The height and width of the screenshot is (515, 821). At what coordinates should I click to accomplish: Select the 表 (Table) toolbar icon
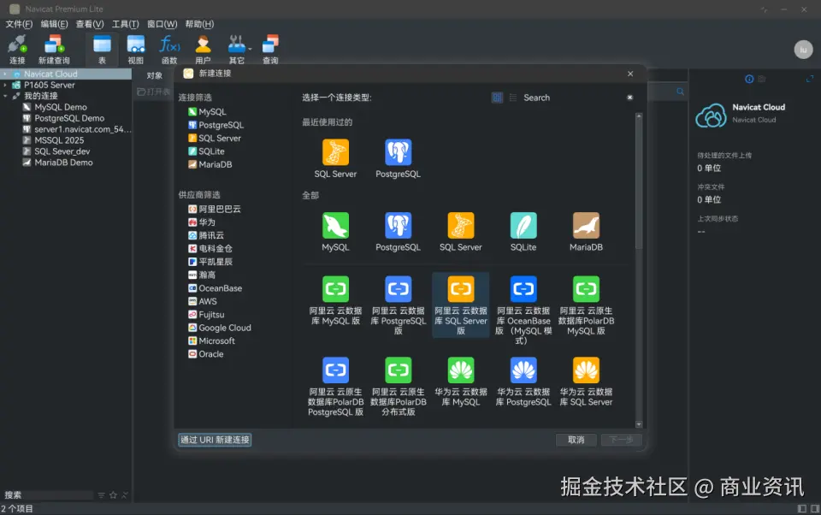point(102,50)
